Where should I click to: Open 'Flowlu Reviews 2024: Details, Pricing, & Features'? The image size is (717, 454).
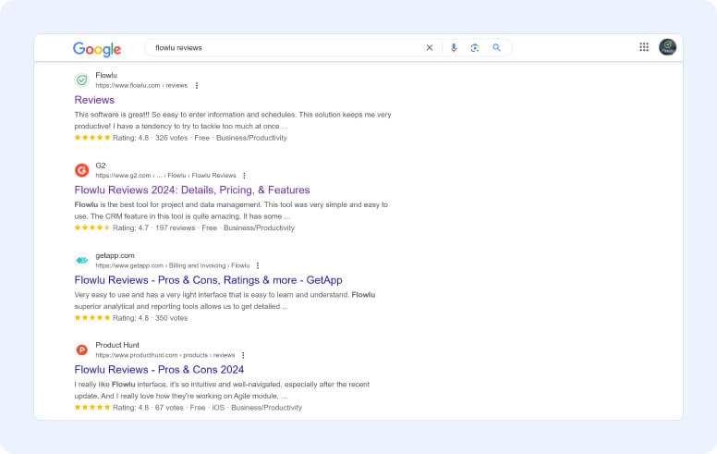(192, 190)
